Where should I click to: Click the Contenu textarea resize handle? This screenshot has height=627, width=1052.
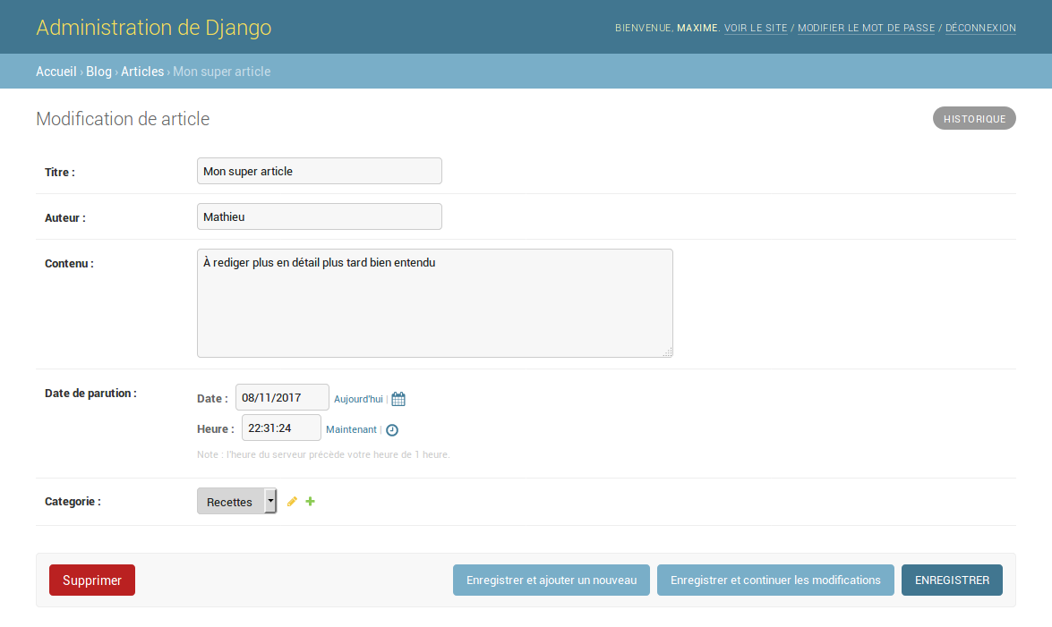668,352
